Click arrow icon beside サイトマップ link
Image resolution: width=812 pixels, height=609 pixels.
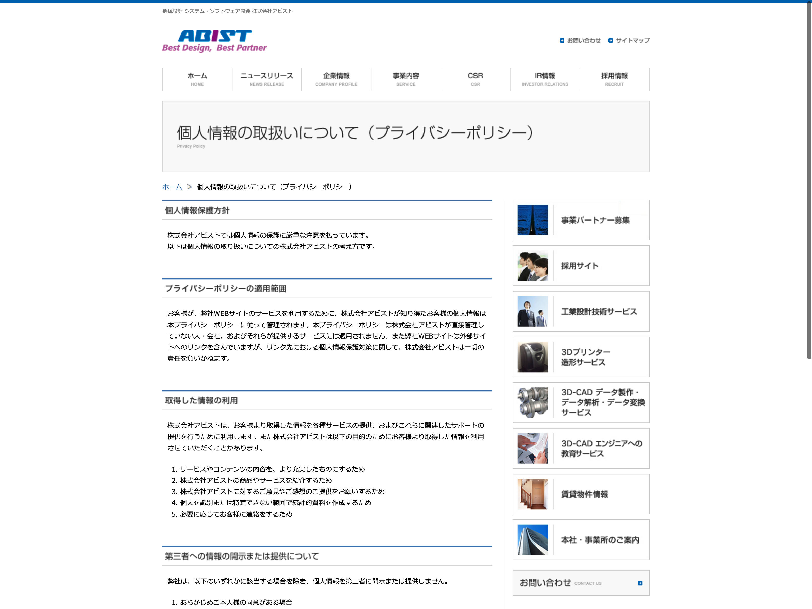coord(611,40)
